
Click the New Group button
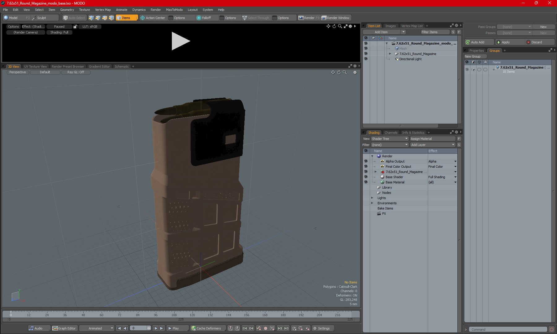[475, 57]
